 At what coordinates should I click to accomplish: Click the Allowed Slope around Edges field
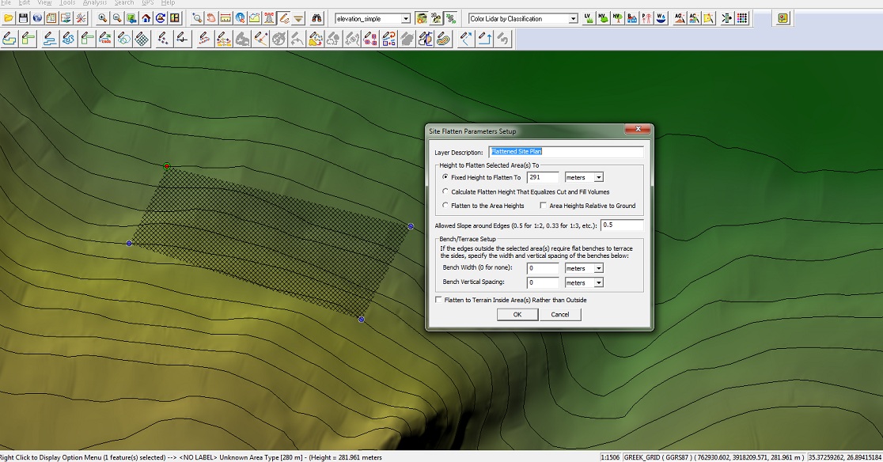pyautogui.click(x=621, y=225)
